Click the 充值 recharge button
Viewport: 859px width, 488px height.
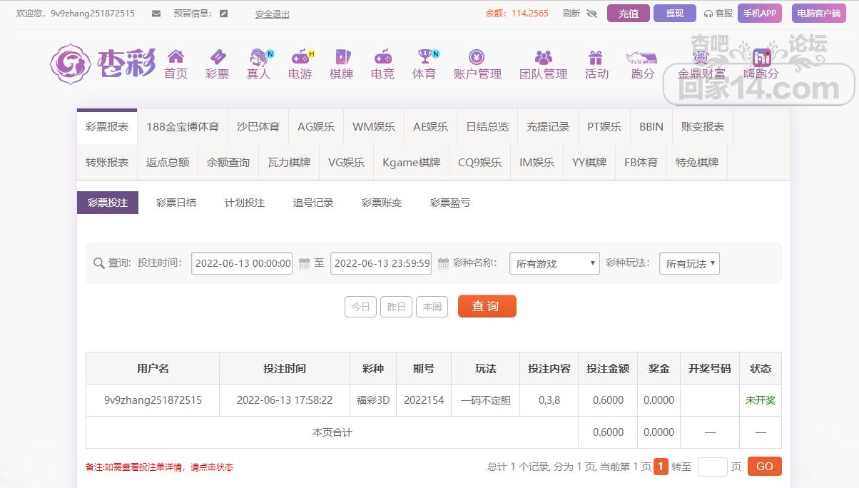pyautogui.click(x=628, y=14)
